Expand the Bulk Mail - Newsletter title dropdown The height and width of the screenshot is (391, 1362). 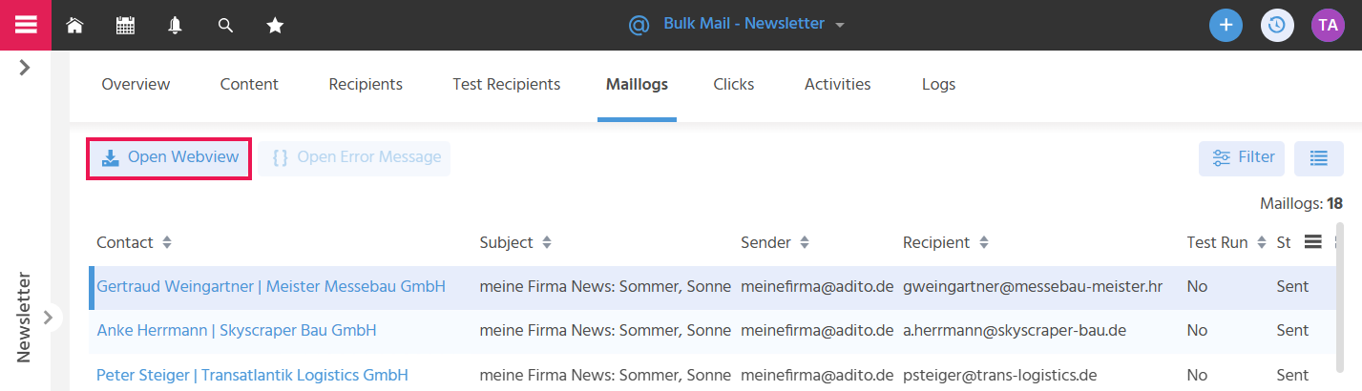click(840, 26)
